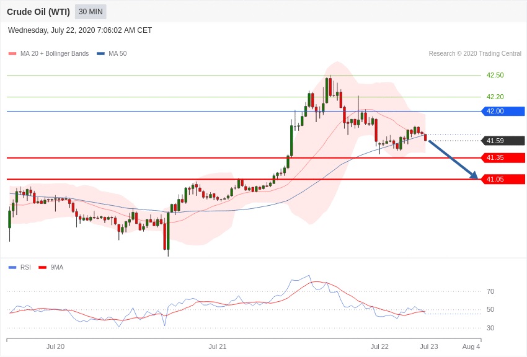The height and width of the screenshot is (357, 527).
Task: Click the 30 MIN timeframe badge
Action: point(91,12)
